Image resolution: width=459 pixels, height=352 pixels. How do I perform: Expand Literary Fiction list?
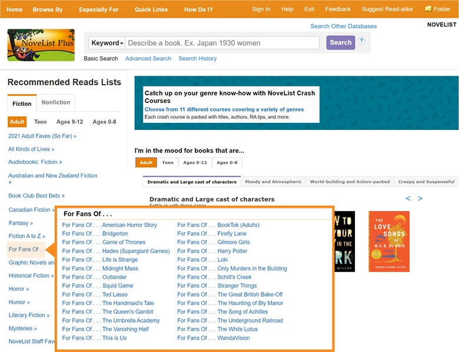[29, 315]
